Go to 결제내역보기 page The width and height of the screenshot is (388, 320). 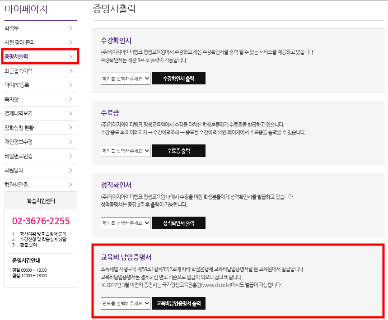41,113
